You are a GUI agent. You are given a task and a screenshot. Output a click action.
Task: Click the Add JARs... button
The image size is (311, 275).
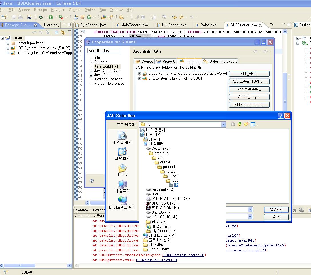point(249,74)
